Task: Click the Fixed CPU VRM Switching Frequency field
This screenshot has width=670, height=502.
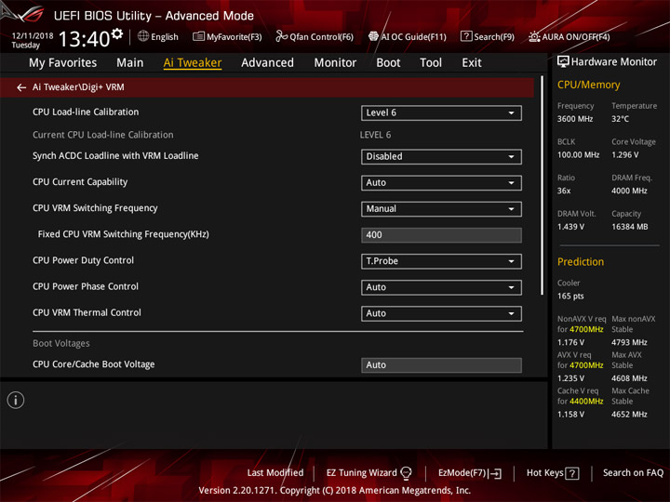Action: (x=441, y=235)
